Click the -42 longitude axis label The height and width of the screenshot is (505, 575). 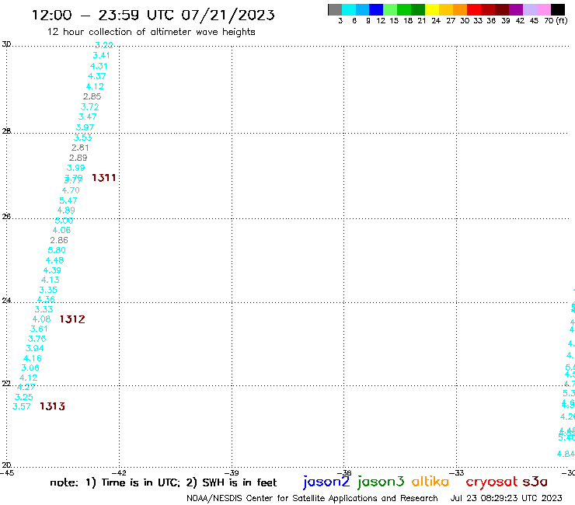119,473
